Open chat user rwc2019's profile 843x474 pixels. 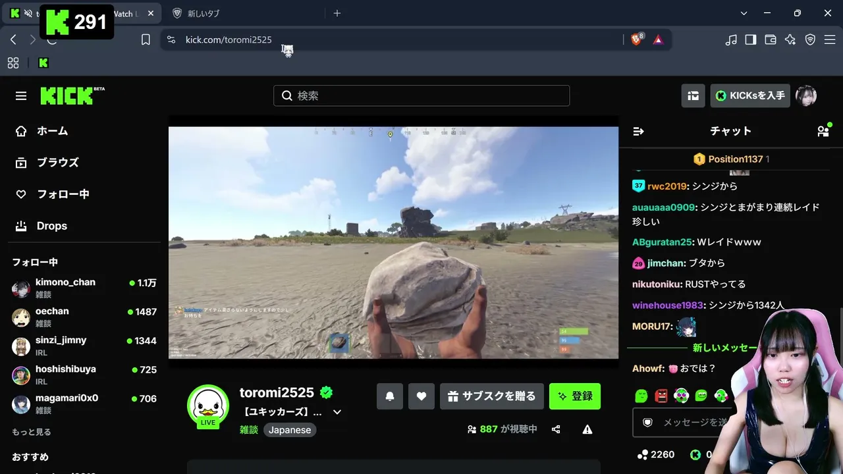[x=667, y=186]
